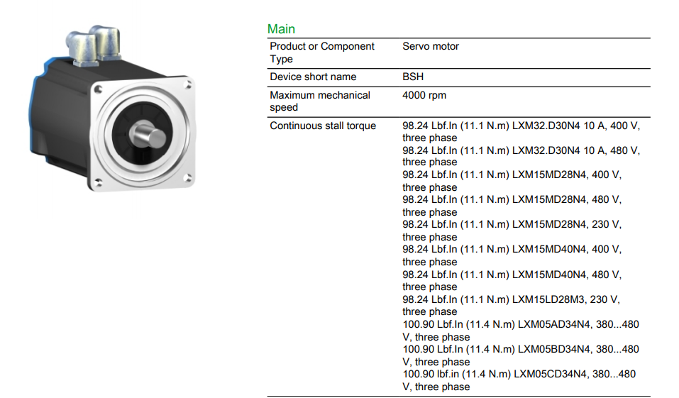Select 'Maximum mechanical speed' label
The image size is (679, 398).
click(319, 101)
